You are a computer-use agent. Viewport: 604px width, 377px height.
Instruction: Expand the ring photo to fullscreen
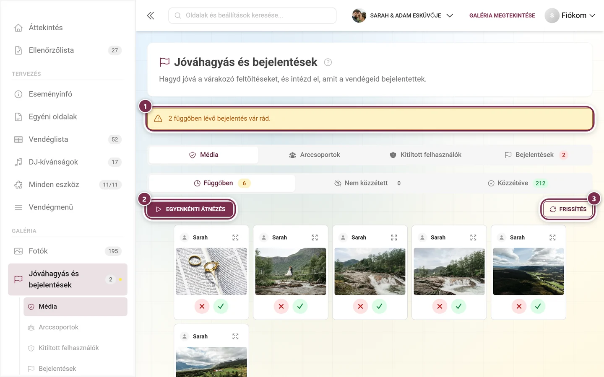pyautogui.click(x=235, y=238)
